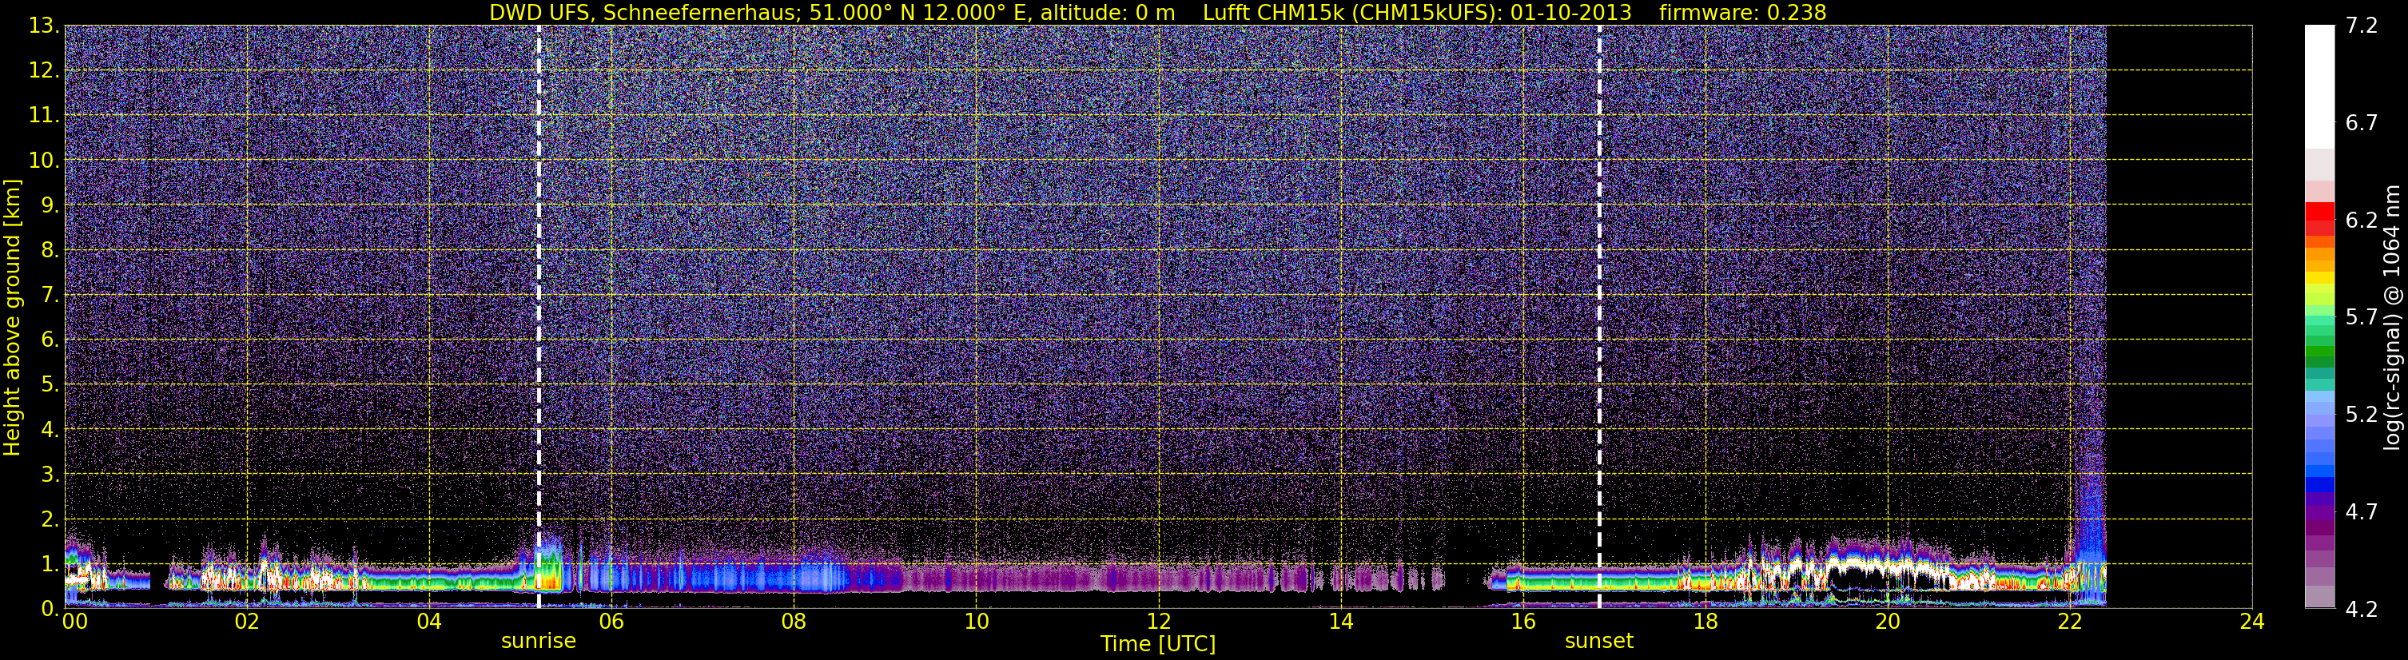
Task: Click the time axis tick label '22'
Action: coord(2070,621)
